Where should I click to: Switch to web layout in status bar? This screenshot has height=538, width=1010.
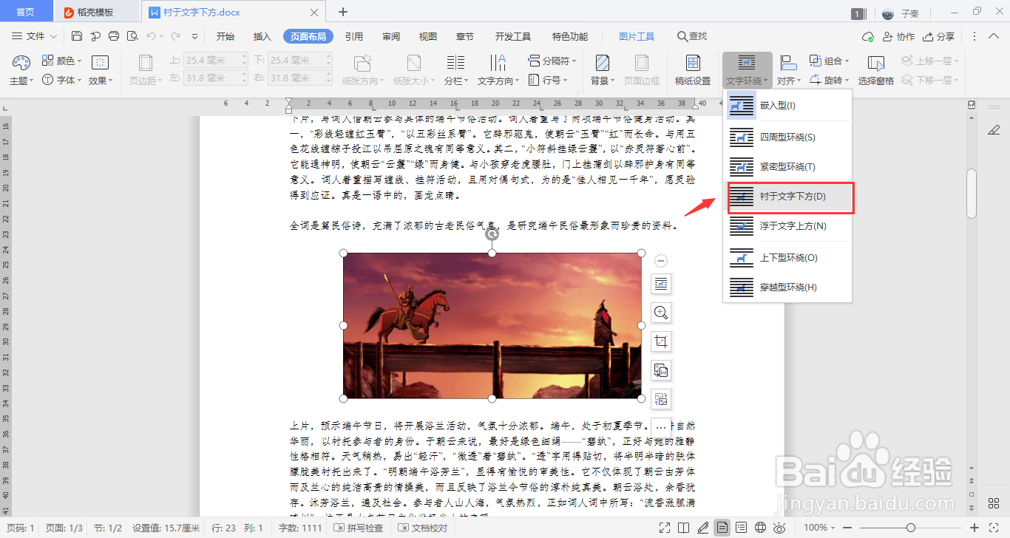point(760,528)
